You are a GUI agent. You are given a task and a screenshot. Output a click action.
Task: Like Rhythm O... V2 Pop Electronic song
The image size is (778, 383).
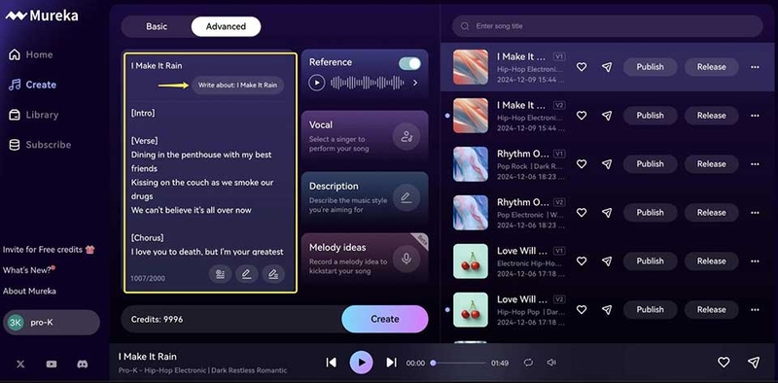pyautogui.click(x=582, y=213)
